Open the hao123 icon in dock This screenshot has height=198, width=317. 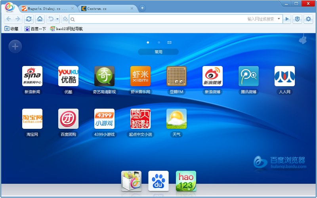(x=186, y=181)
